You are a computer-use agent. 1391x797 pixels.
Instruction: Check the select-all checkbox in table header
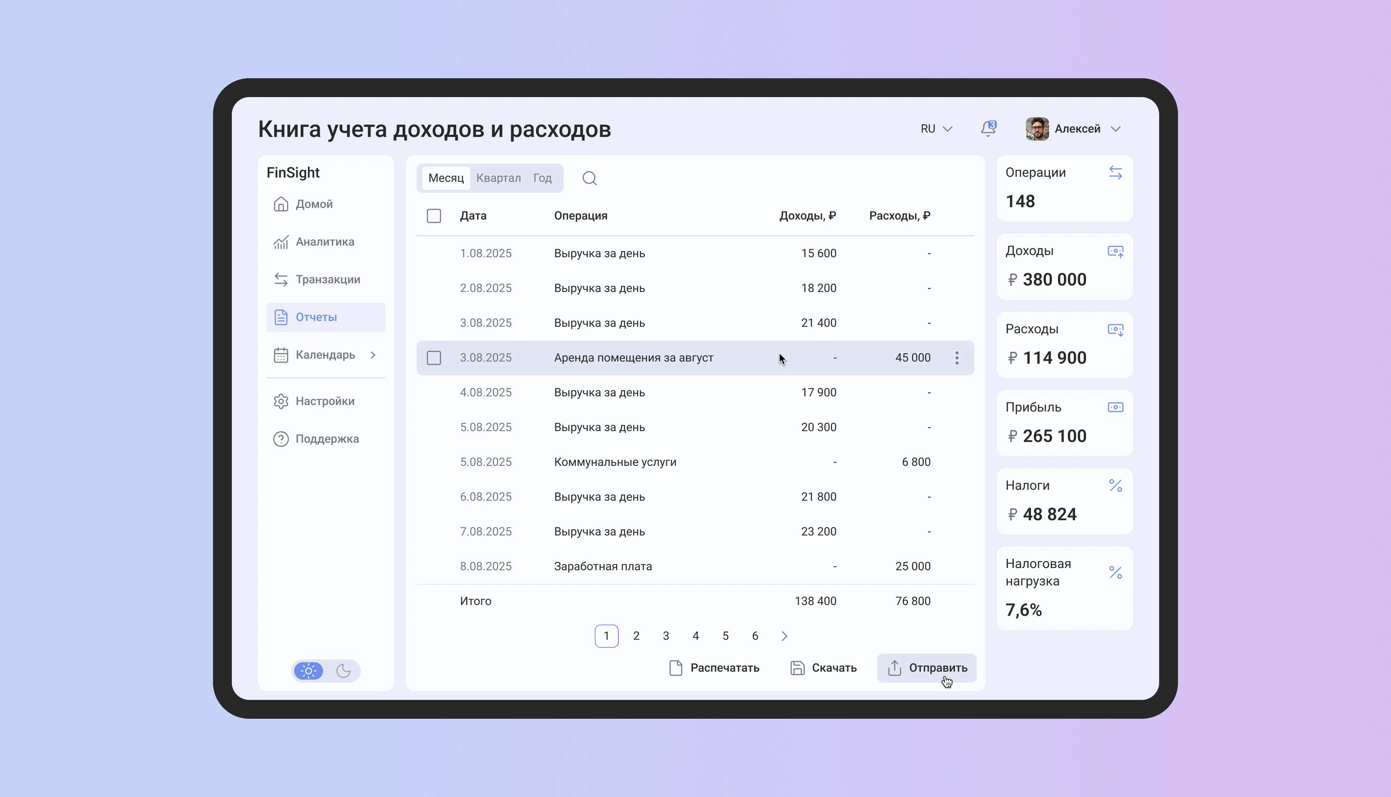coord(433,216)
